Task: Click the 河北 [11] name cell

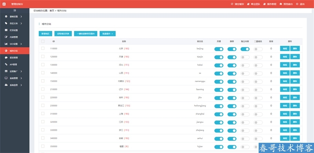Action: pyautogui.click(x=124, y=65)
